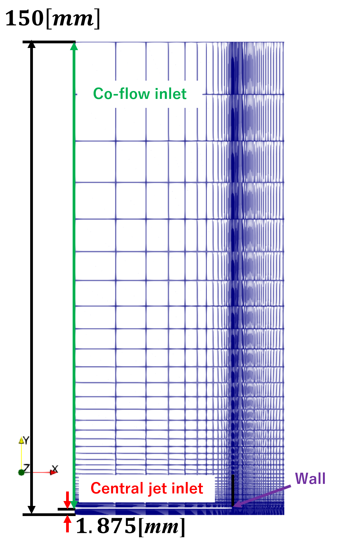Click the Y axis label on triad

tap(26, 440)
